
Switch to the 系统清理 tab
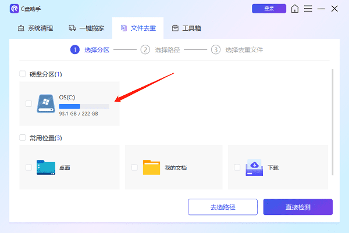[x=37, y=28]
